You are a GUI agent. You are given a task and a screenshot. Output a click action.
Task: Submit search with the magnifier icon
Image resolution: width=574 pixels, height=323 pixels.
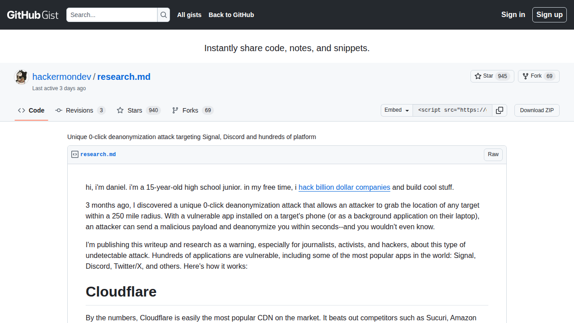pyautogui.click(x=164, y=15)
